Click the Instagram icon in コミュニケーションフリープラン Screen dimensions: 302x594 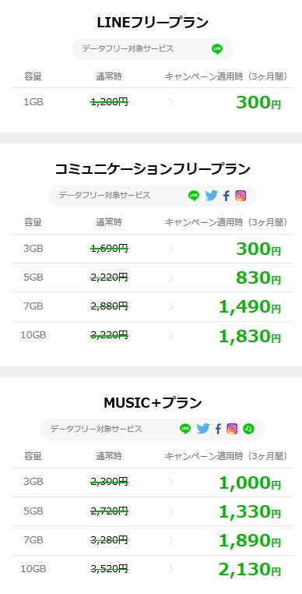point(241,196)
